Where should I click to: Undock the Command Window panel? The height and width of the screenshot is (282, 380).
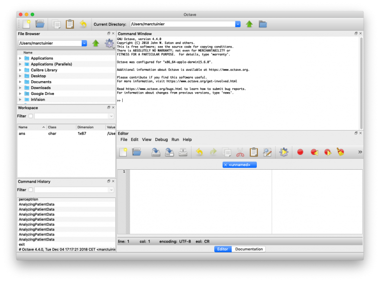tap(356, 34)
